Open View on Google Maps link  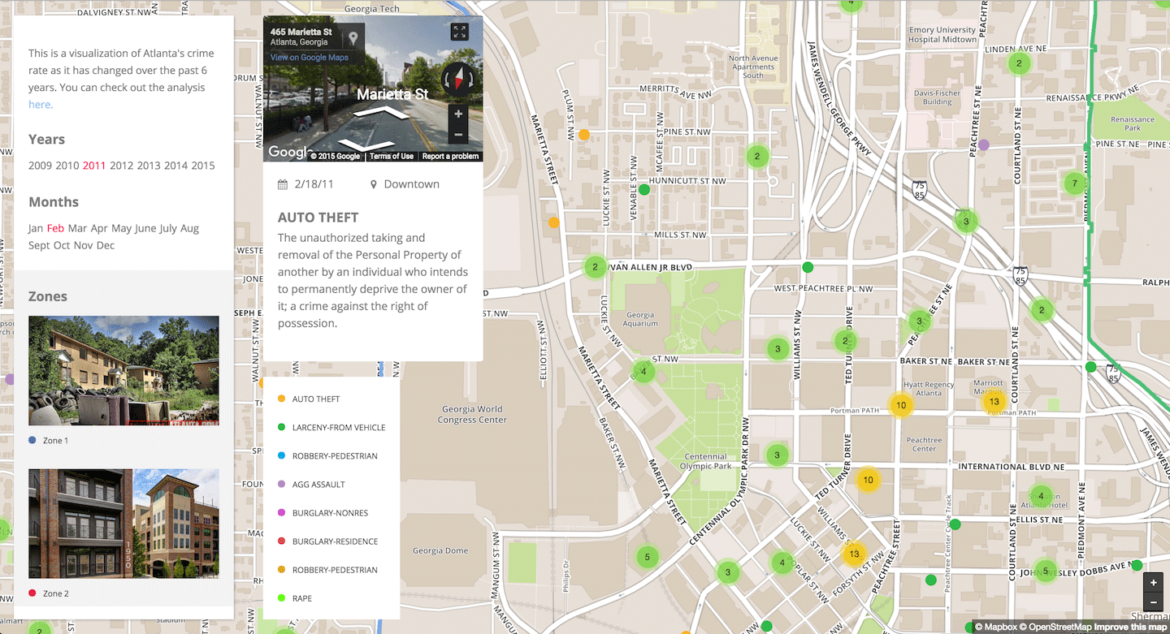[x=309, y=58]
